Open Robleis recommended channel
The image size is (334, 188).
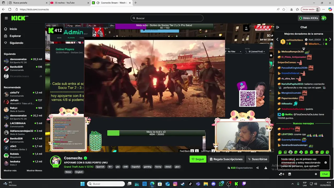23,155
